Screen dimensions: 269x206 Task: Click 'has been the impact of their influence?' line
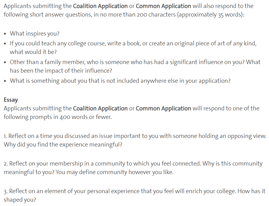(x=61, y=71)
